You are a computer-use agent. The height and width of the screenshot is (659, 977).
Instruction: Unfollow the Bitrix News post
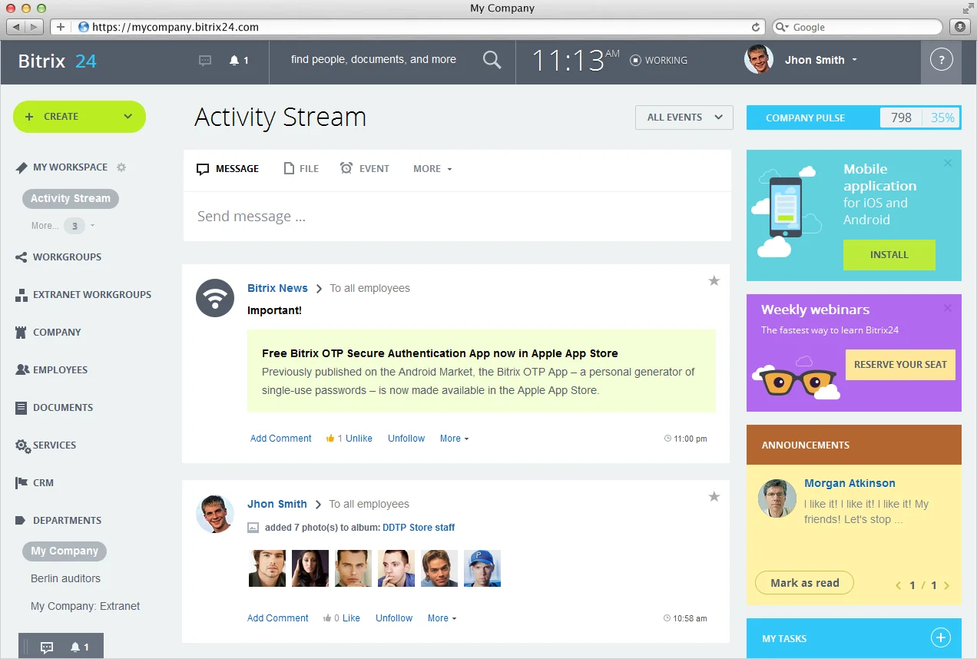[406, 439]
